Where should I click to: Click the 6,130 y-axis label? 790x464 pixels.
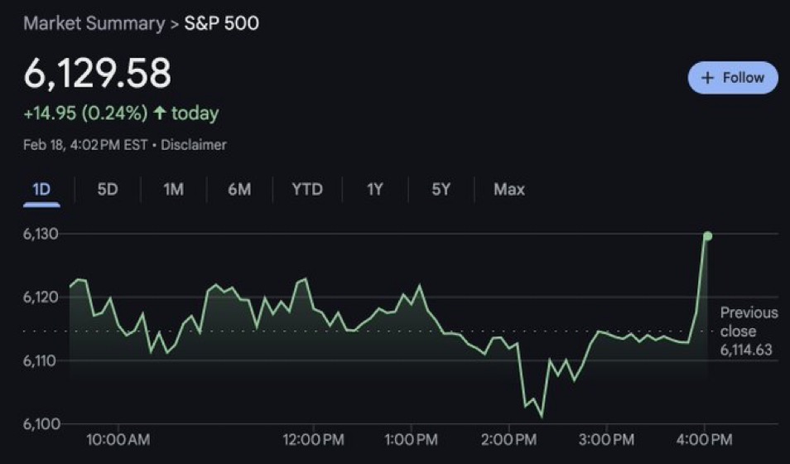click(41, 234)
